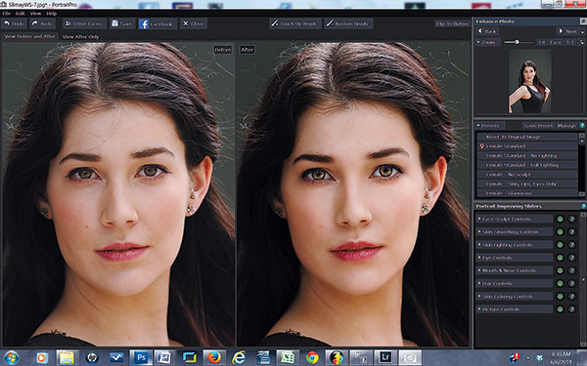Click the Redo button in the toolbar

(43, 23)
